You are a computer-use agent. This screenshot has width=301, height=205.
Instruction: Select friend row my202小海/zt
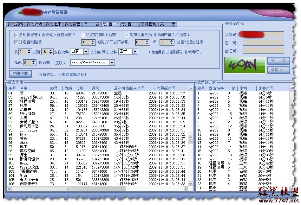(97, 97)
